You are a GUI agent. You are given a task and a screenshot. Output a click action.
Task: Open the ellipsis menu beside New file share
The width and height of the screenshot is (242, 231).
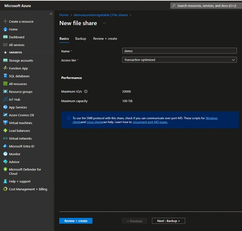(x=105, y=23)
